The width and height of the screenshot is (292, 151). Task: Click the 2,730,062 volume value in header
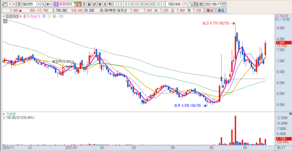coord(60,11)
